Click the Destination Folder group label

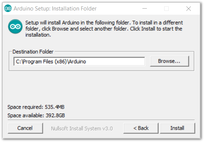pyautogui.click(x=33, y=52)
